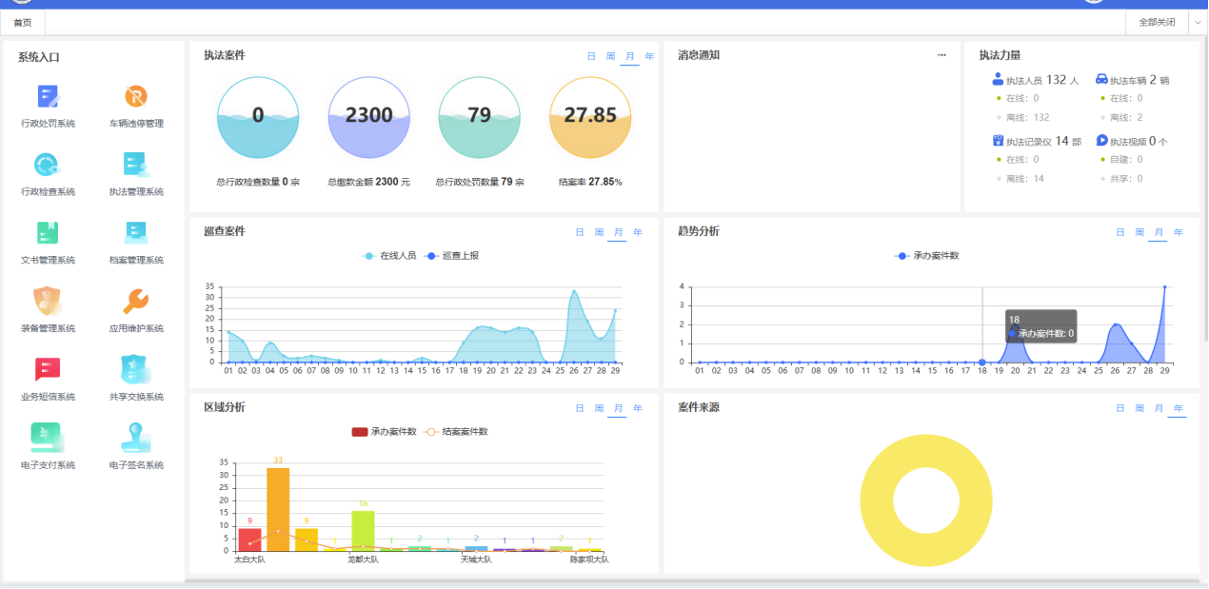Open the 电子签名系统 stamp icon

(136, 439)
